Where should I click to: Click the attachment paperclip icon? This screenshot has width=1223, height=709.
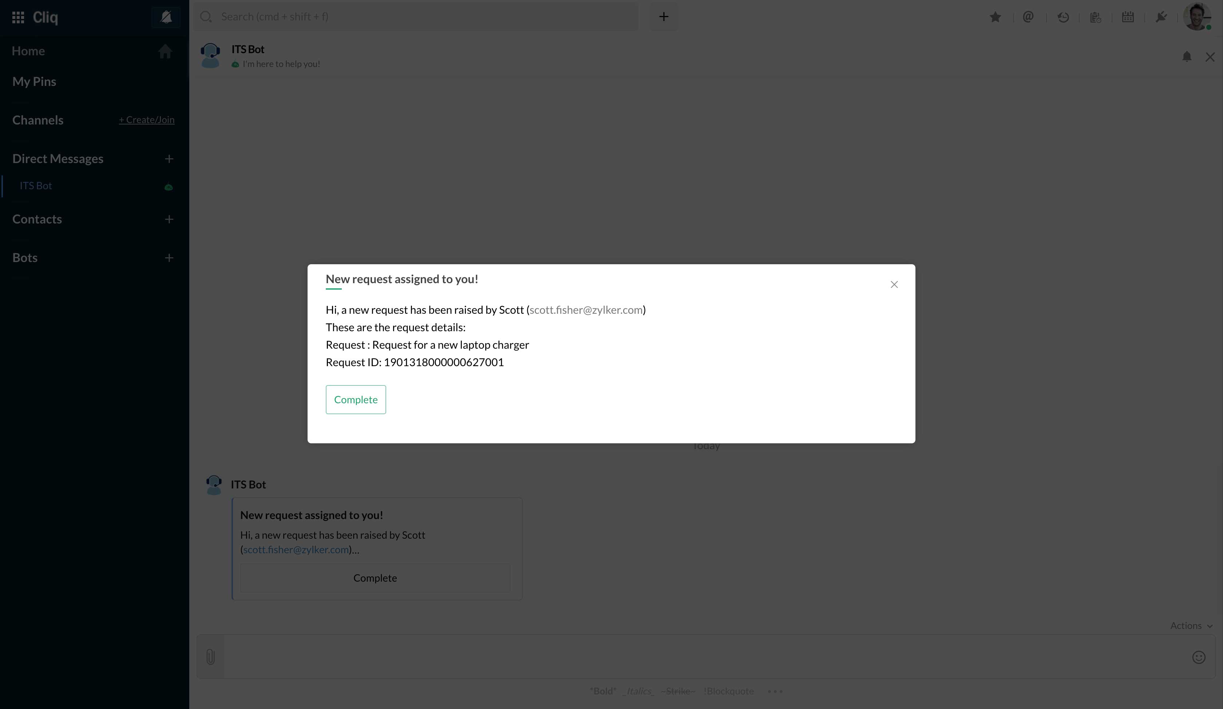211,657
